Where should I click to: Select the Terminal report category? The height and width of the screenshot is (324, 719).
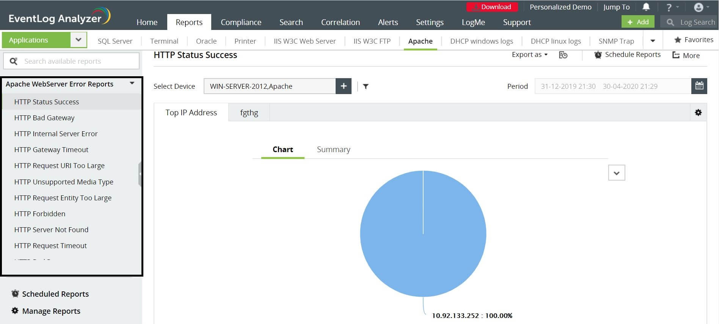coord(164,41)
